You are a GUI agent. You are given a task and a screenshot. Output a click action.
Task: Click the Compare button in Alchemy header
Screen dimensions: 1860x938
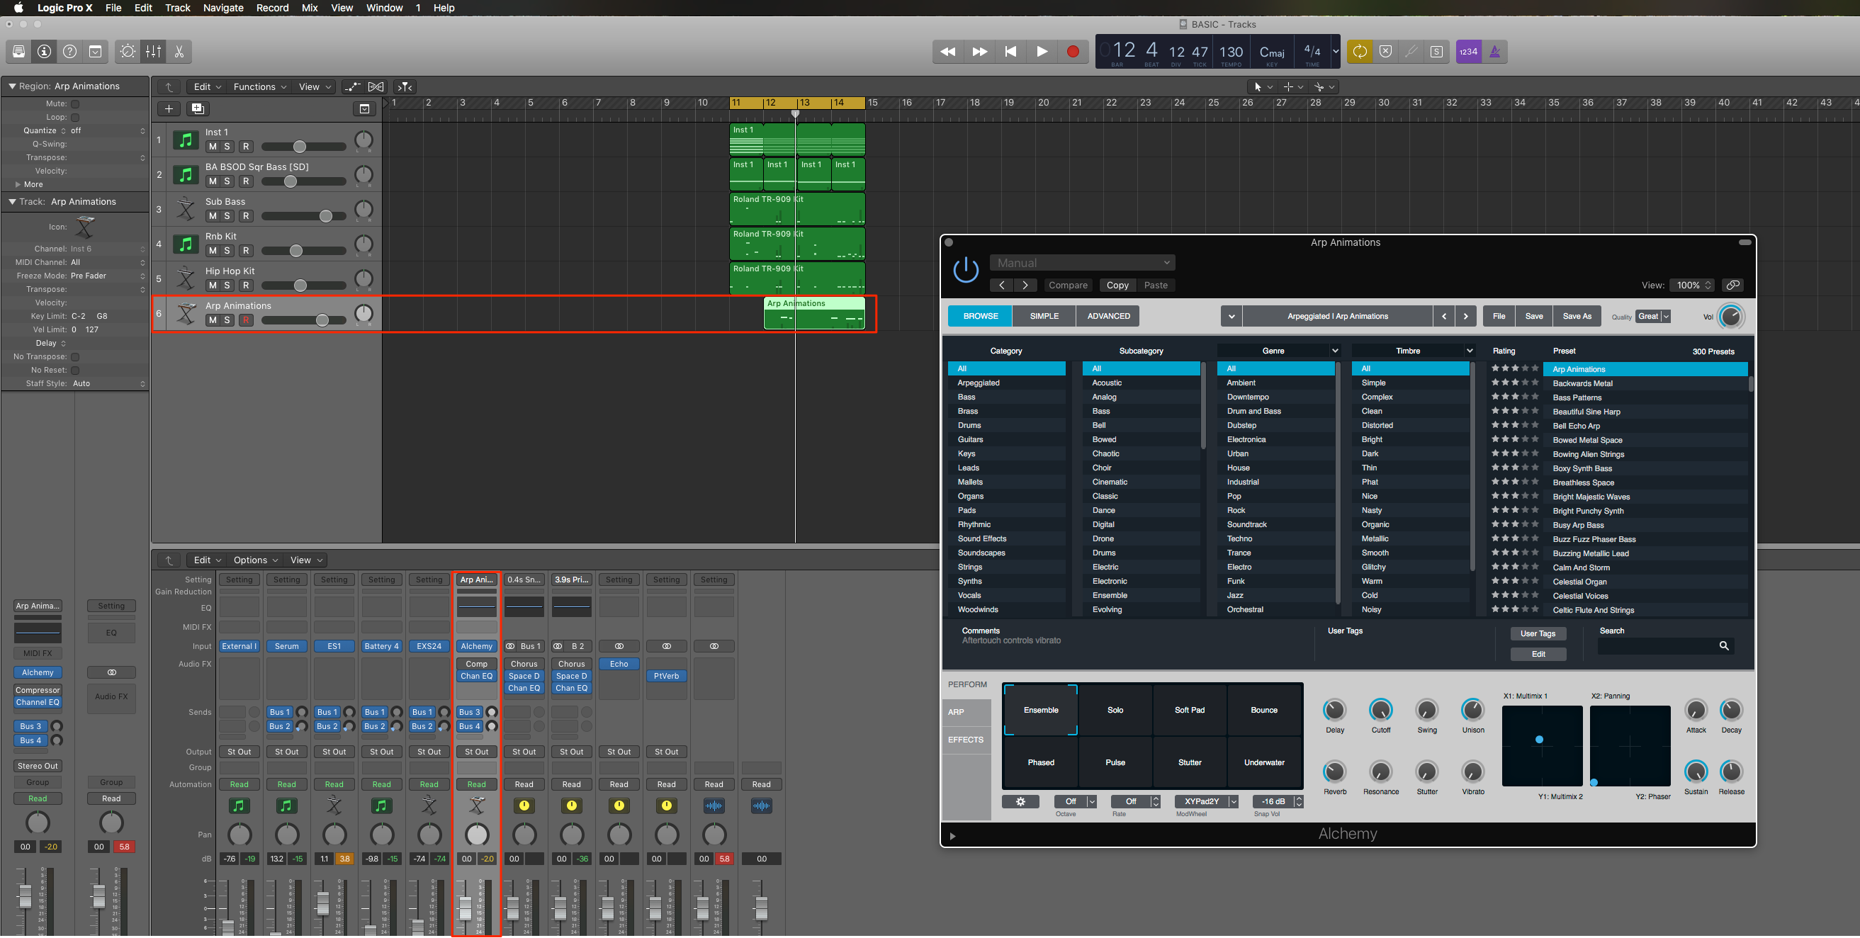coord(1068,286)
